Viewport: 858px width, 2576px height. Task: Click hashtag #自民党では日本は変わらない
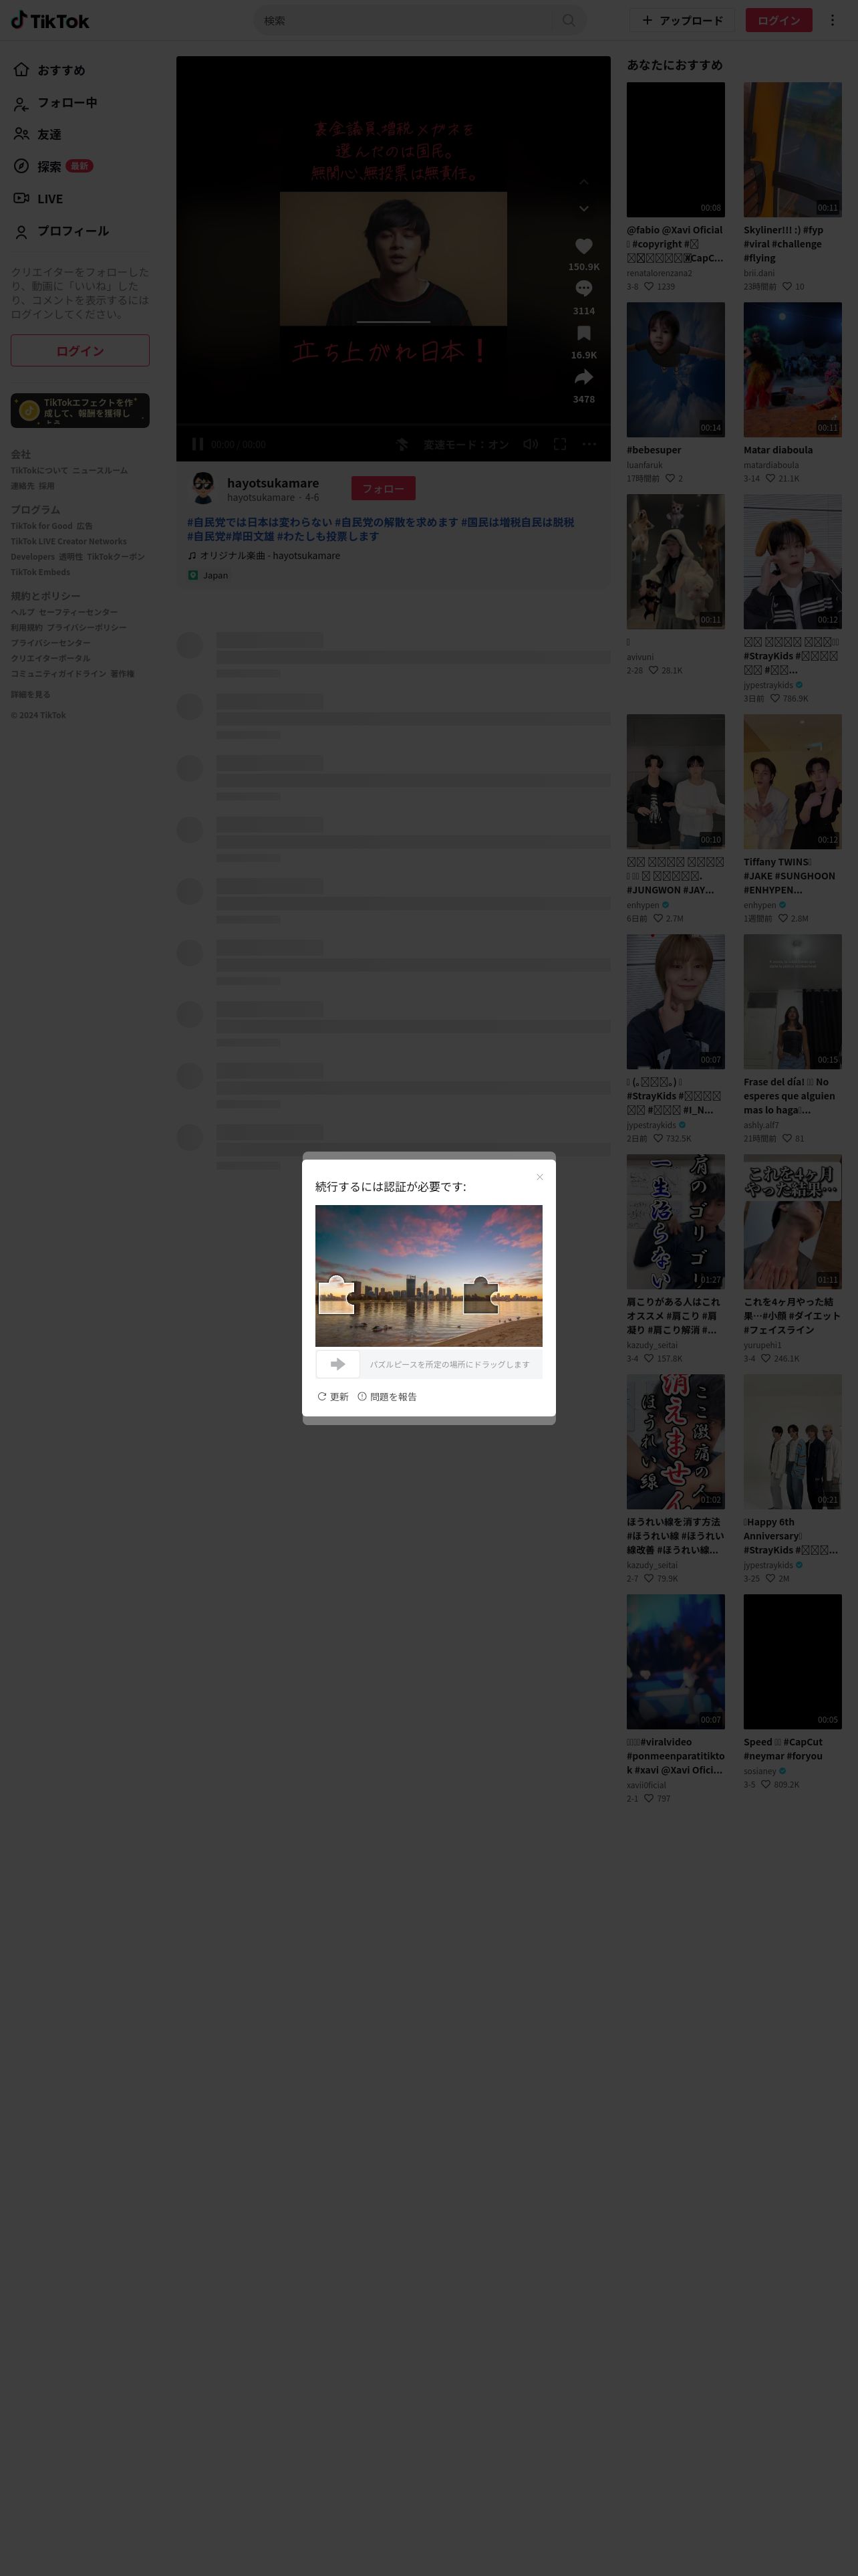click(259, 522)
